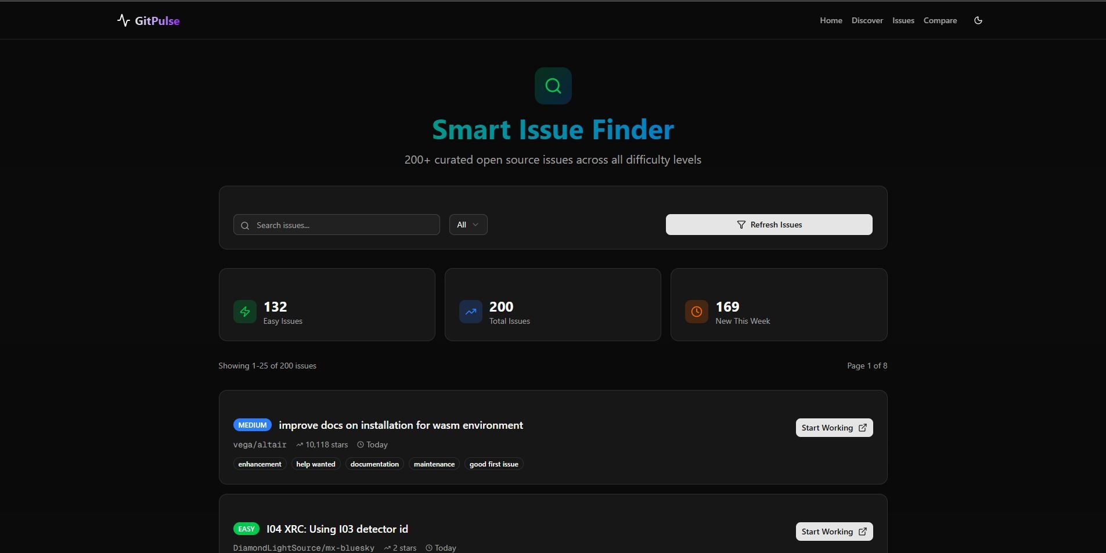
Task: Open the external link icon on first Start Working button
Action: (862, 428)
